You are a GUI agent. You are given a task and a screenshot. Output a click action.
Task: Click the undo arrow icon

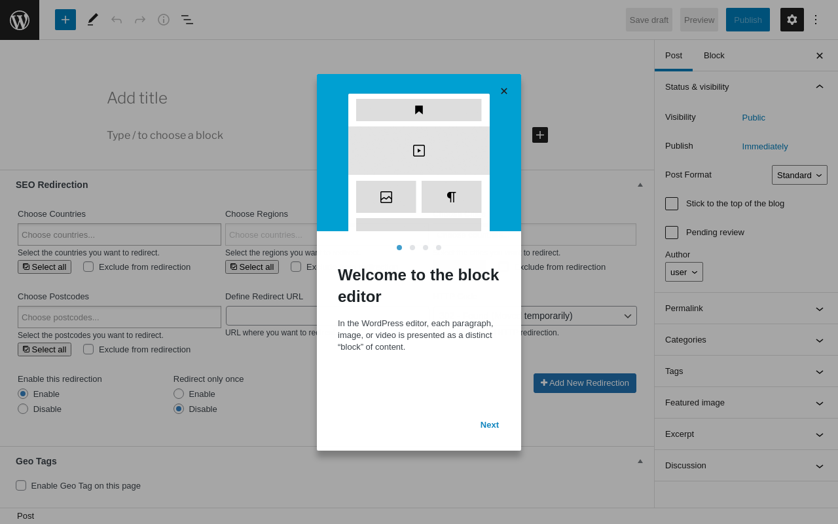click(117, 20)
